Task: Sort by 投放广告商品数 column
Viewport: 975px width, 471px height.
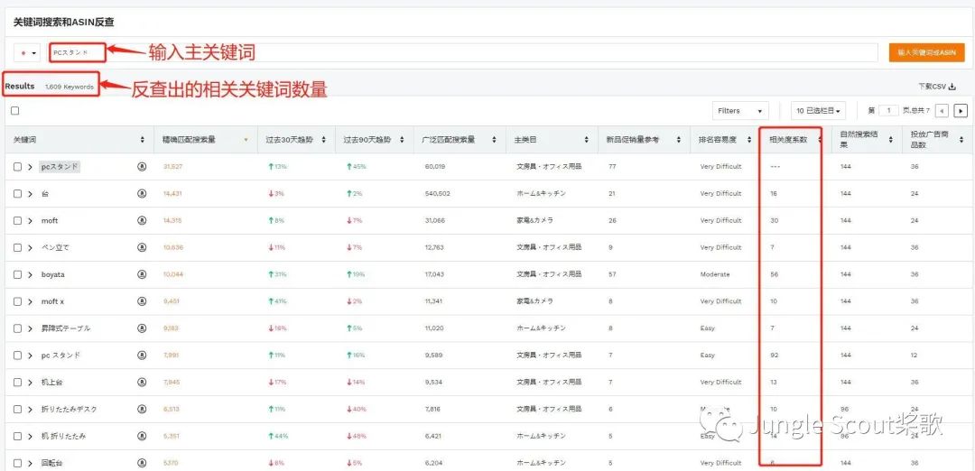Action: [961, 141]
